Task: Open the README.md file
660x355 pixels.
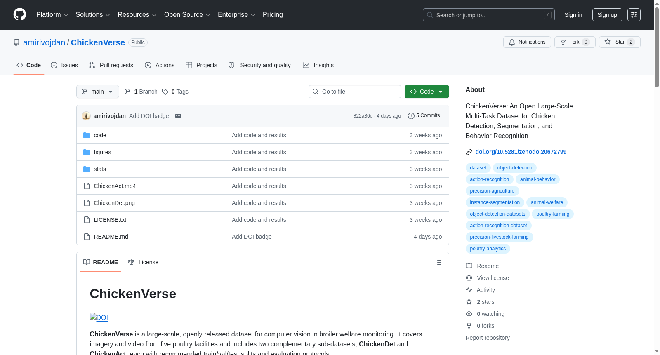Action: [x=111, y=237]
